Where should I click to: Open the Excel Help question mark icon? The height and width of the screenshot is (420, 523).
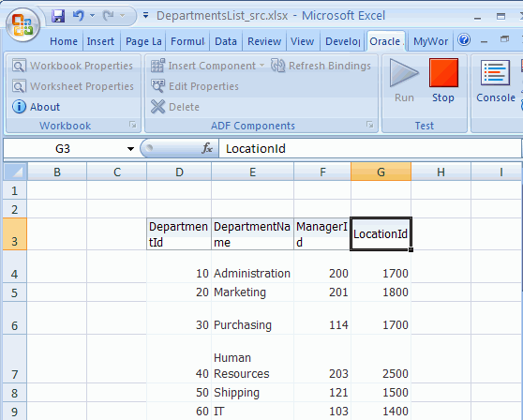click(x=464, y=40)
